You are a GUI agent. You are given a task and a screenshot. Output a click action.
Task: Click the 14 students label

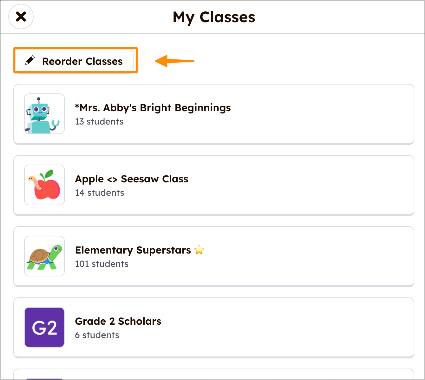pyautogui.click(x=100, y=193)
